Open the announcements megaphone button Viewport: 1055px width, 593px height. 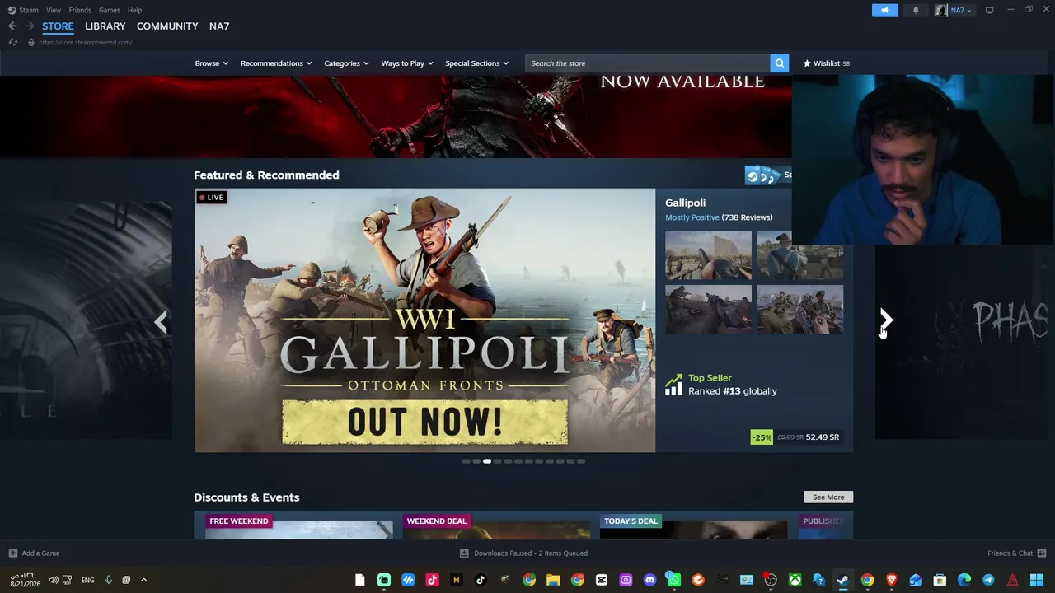(x=885, y=11)
